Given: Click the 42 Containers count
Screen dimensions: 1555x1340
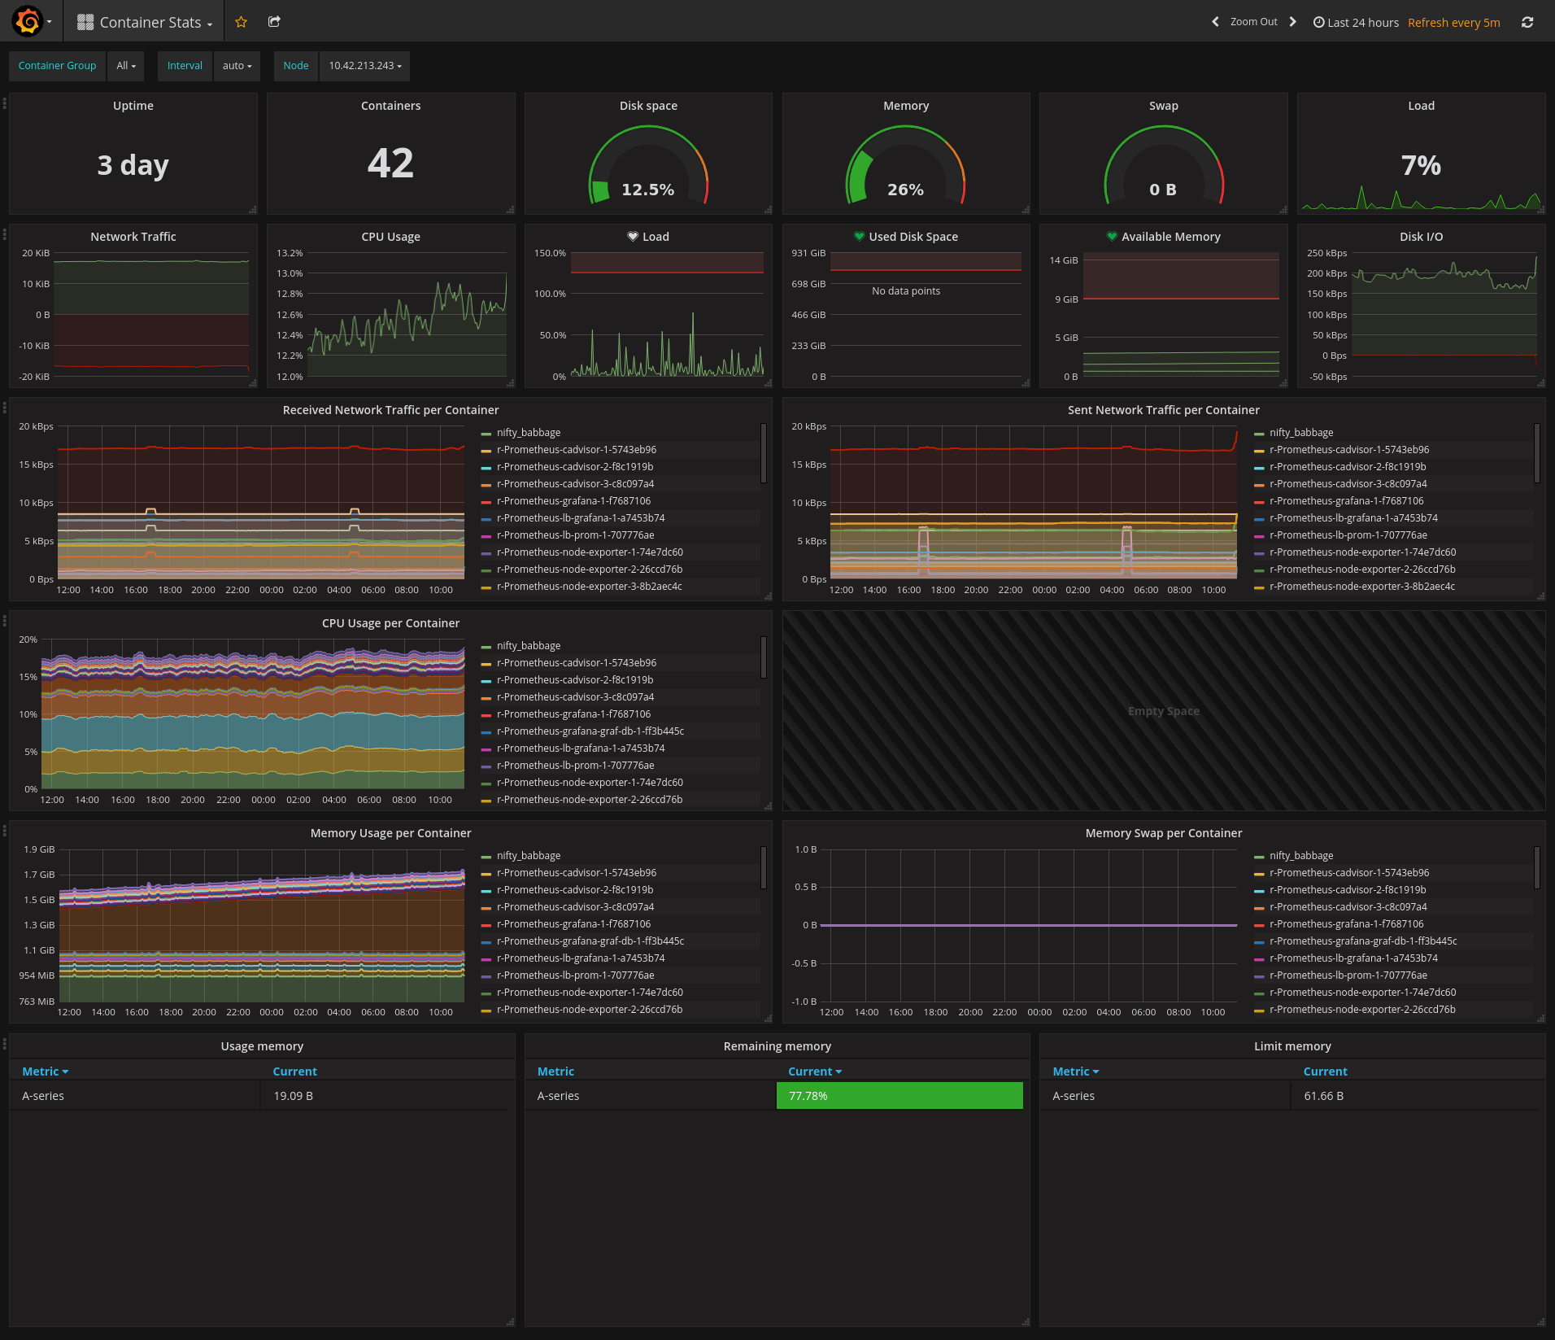Looking at the screenshot, I should [390, 164].
